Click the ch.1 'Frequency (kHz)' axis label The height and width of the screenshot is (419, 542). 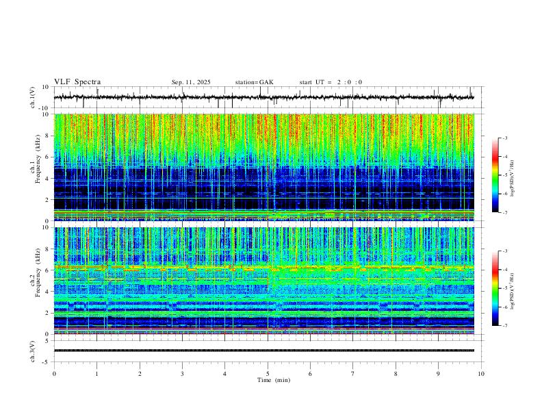click(x=38, y=160)
